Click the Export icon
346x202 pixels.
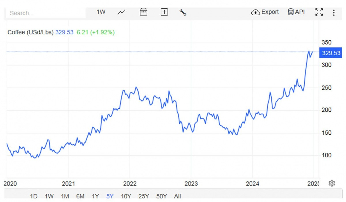(x=265, y=12)
